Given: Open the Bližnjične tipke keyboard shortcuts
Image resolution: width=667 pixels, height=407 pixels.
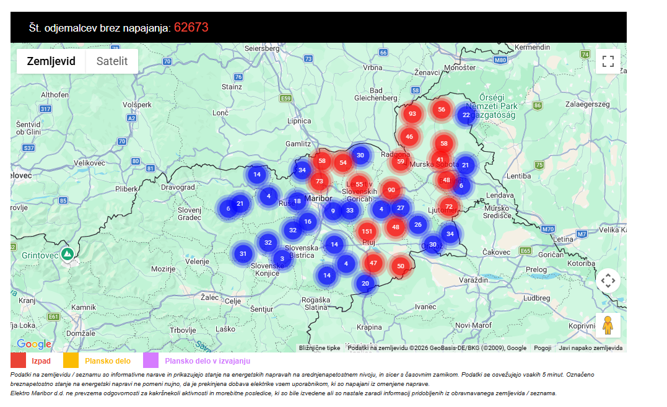Looking at the screenshot, I should pyautogui.click(x=319, y=348).
